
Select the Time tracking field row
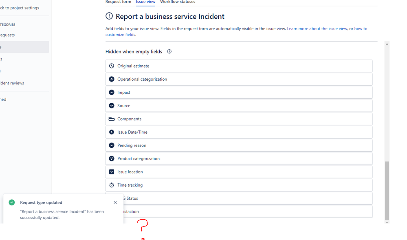coord(239,185)
